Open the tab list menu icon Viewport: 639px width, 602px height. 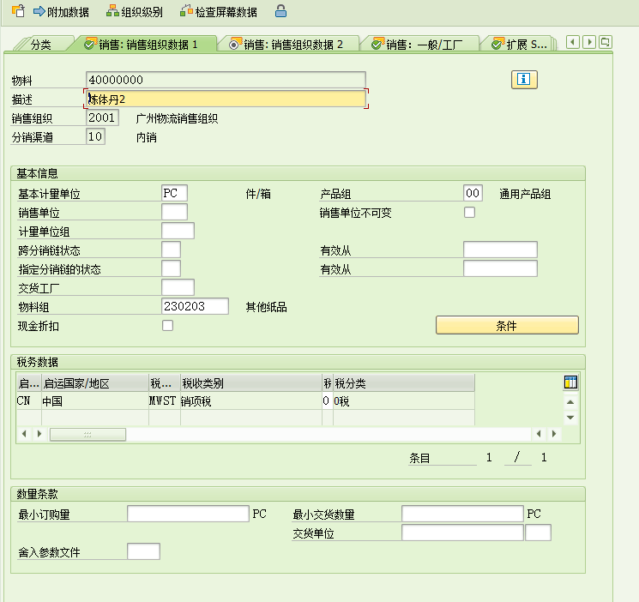[x=605, y=42]
